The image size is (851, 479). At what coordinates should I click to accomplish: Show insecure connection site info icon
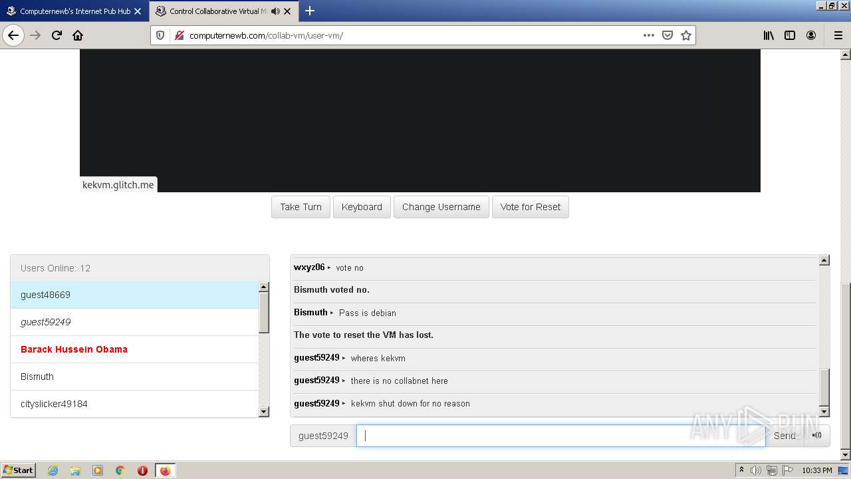coord(179,35)
